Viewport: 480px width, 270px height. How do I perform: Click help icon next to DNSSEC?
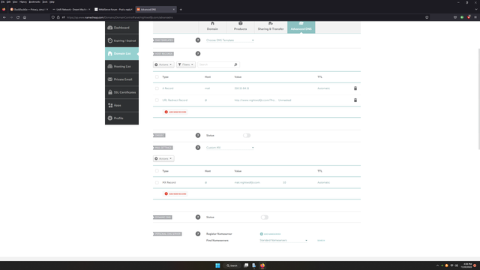[x=198, y=135]
